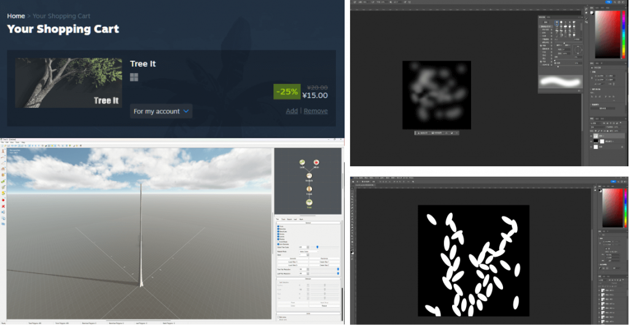Open Tree It File menu
This screenshot has width=629, height=325.
2,142
